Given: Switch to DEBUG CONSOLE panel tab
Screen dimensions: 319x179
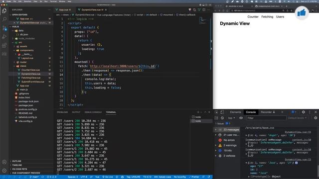Looking at the screenshot, I should 93,112.
